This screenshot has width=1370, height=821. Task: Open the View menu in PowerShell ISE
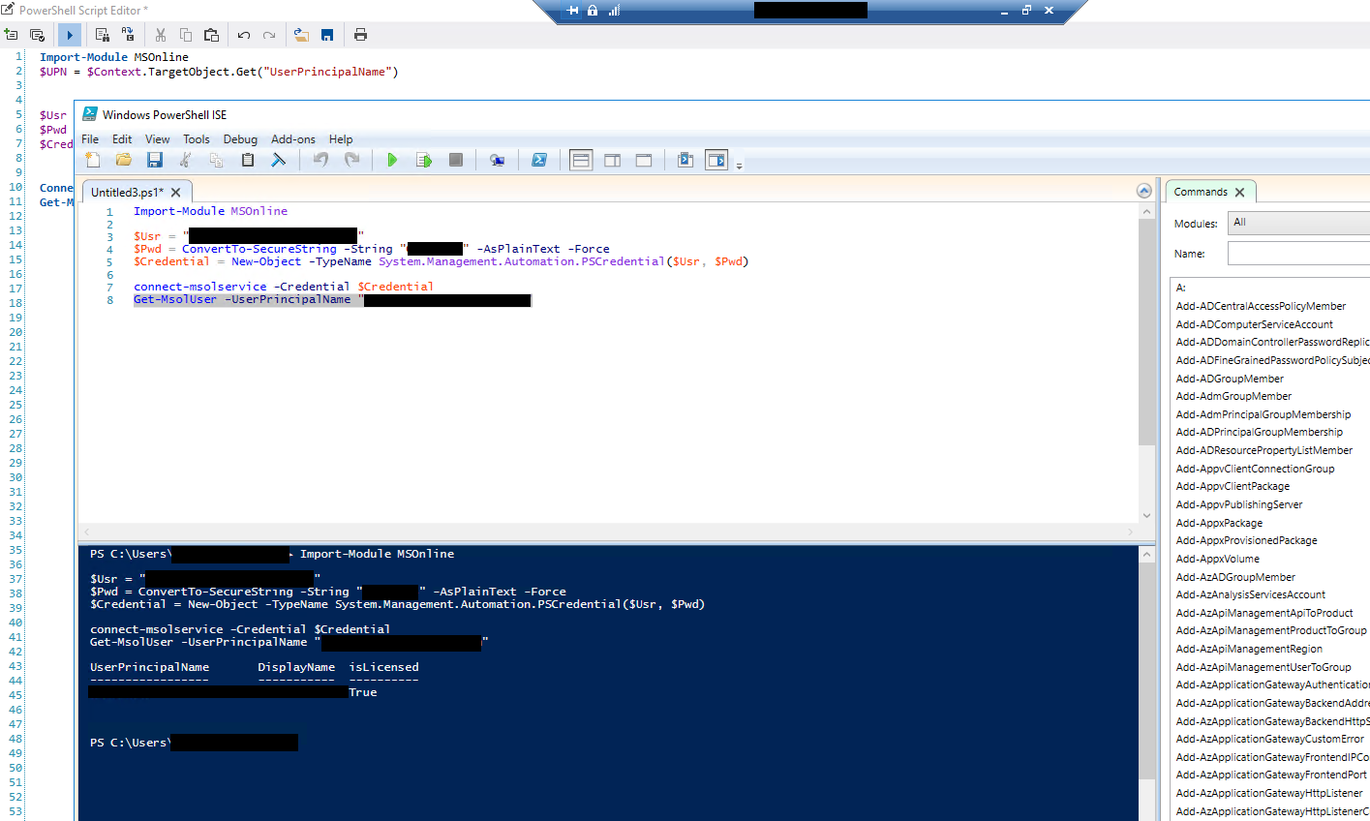157,139
